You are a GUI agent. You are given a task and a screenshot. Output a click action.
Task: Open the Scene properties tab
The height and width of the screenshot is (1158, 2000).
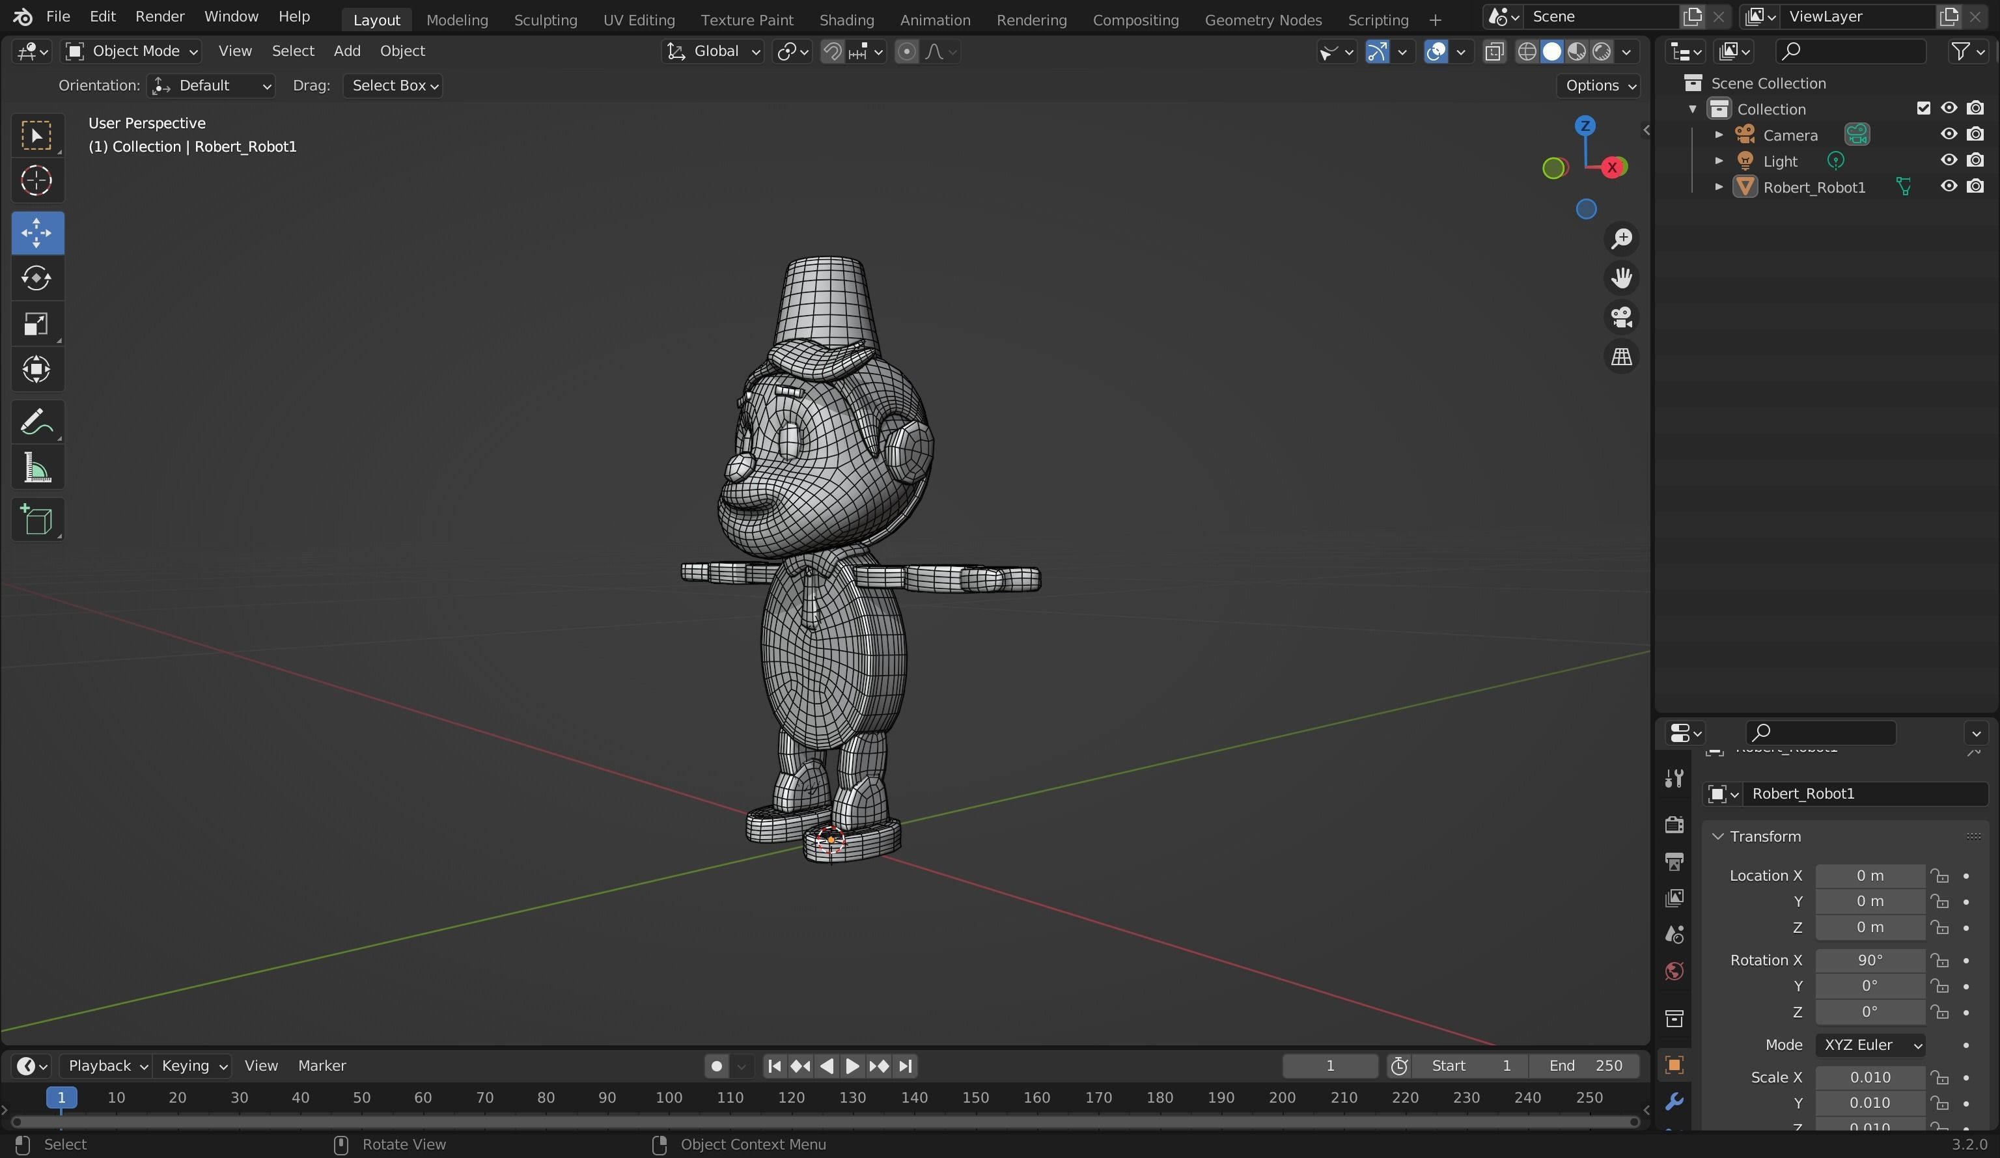pyautogui.click(x=1674, y=934)
